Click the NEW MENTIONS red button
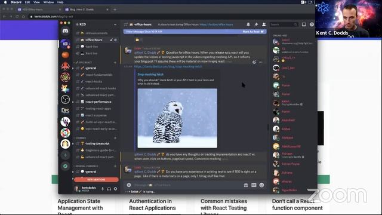 coord(96,180)
